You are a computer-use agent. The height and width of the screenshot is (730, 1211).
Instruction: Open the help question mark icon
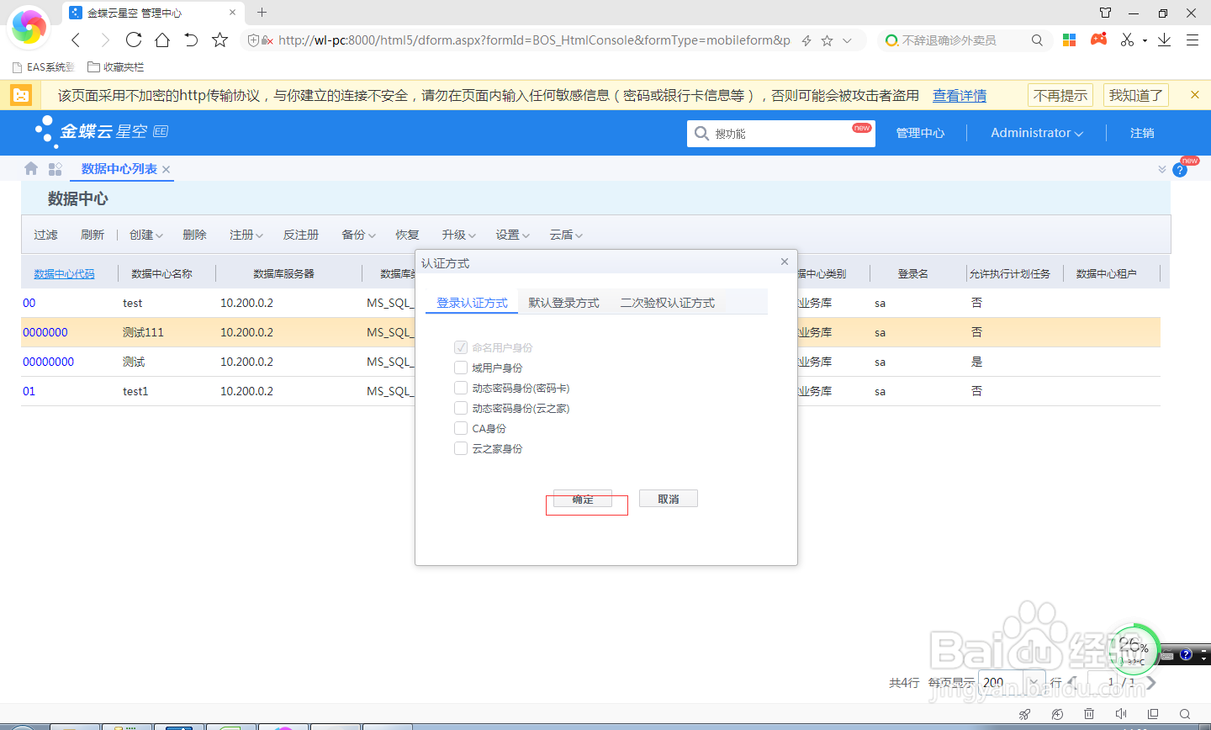pos(1180,169)
